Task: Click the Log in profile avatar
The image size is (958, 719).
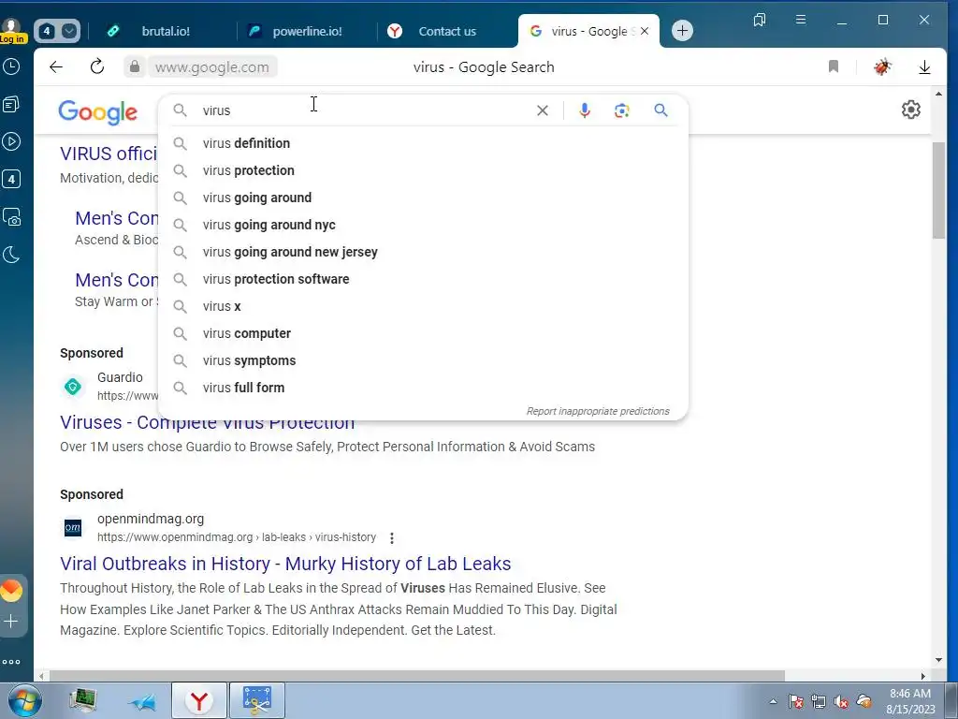Action: point(11,31)
